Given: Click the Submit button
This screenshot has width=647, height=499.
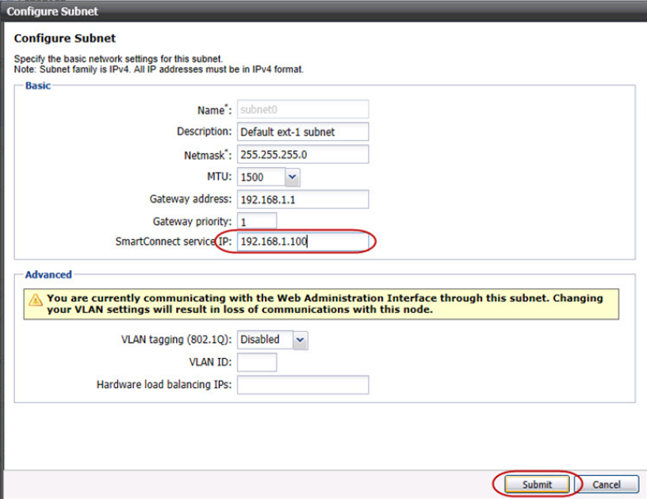Looking at the screenshot, I should point(537,484).
